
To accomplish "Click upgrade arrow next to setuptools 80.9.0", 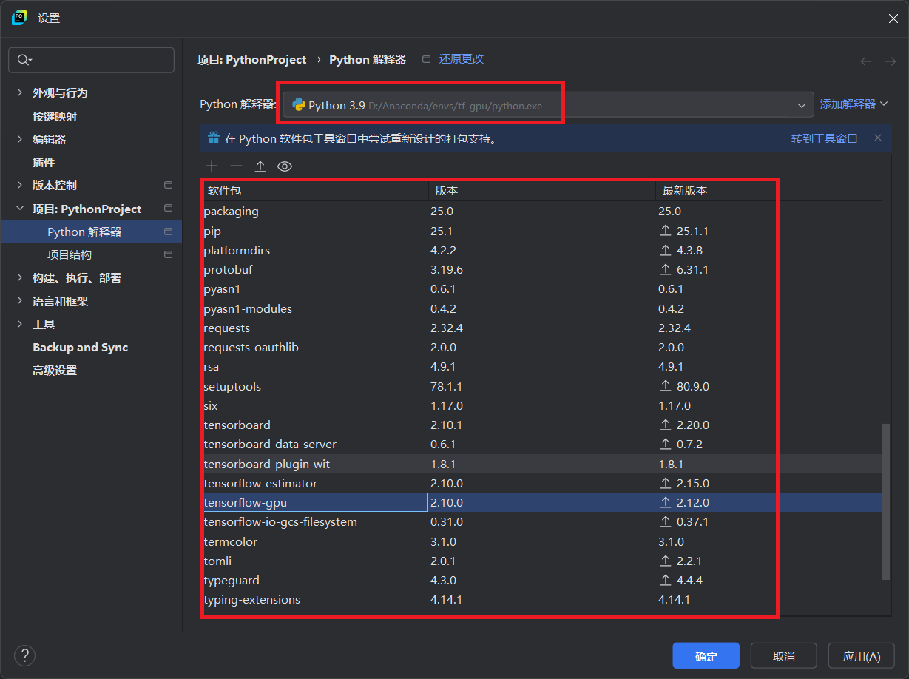I will [665, 386].
